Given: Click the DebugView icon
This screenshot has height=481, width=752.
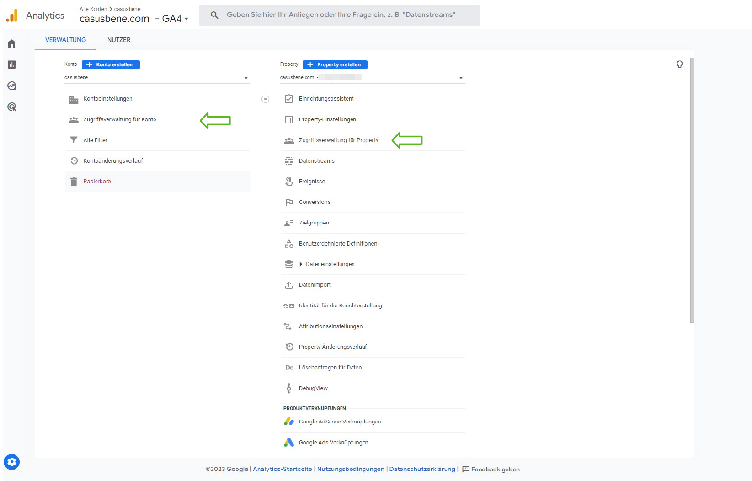Looking at the screenshot, I should [x=289, y=388].
